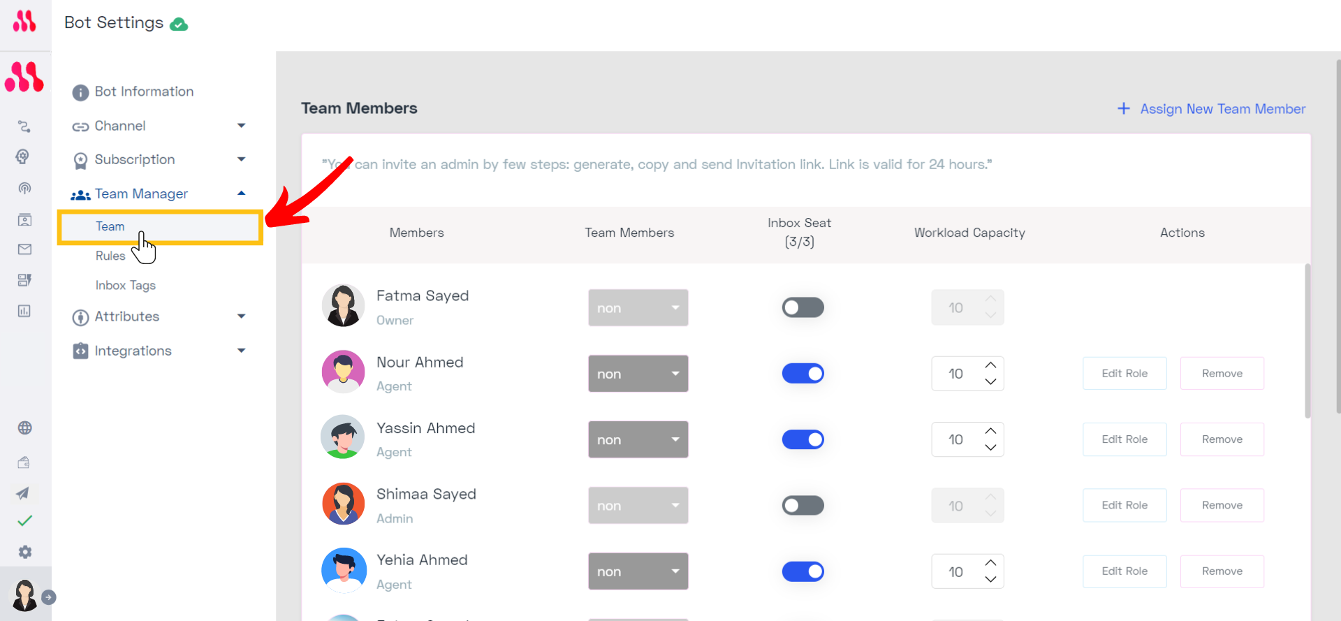Open the contacts card icon in sidebar
Screen dimensions: 1341x621
tap(24, 219)
